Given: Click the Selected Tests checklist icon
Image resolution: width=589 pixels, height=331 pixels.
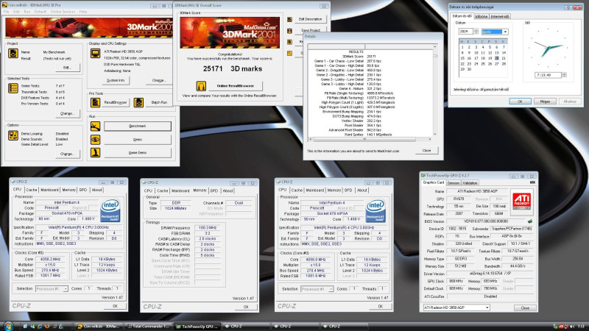Looking at the screenshot, I should (x=13, y=88).
